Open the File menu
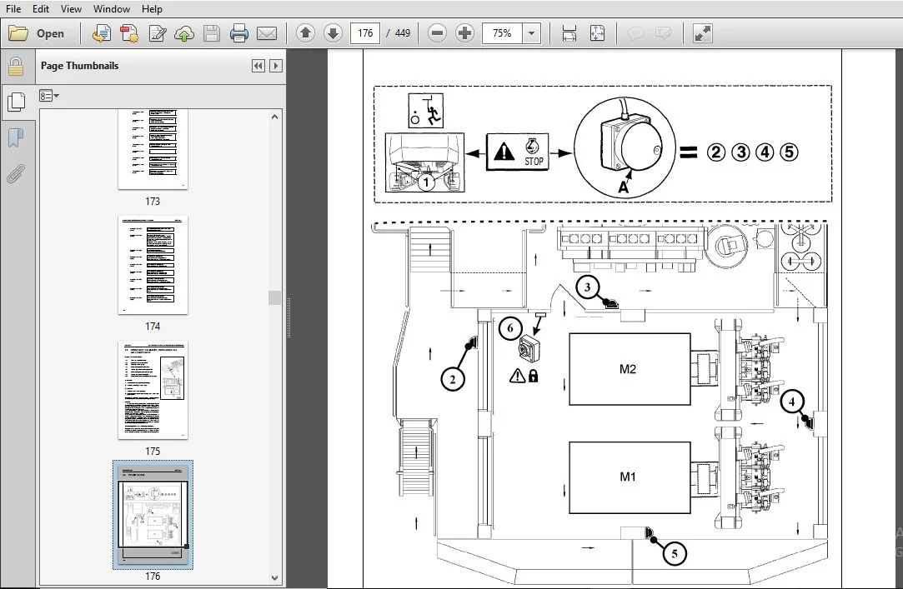This screenshot has width=903, height=589. [x=13, y=8]
